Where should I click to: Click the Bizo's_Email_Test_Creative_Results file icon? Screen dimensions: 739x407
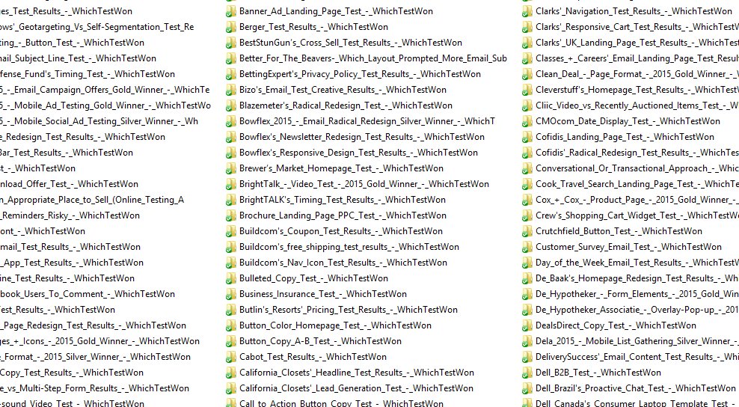coord(230,90)
